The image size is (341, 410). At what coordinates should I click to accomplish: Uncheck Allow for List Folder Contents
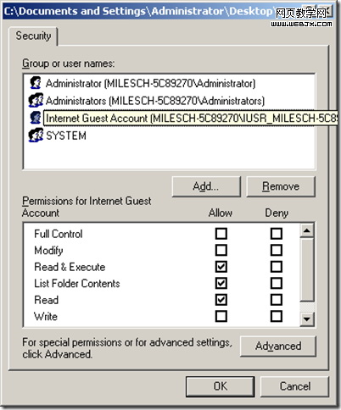tap(221, 283)
